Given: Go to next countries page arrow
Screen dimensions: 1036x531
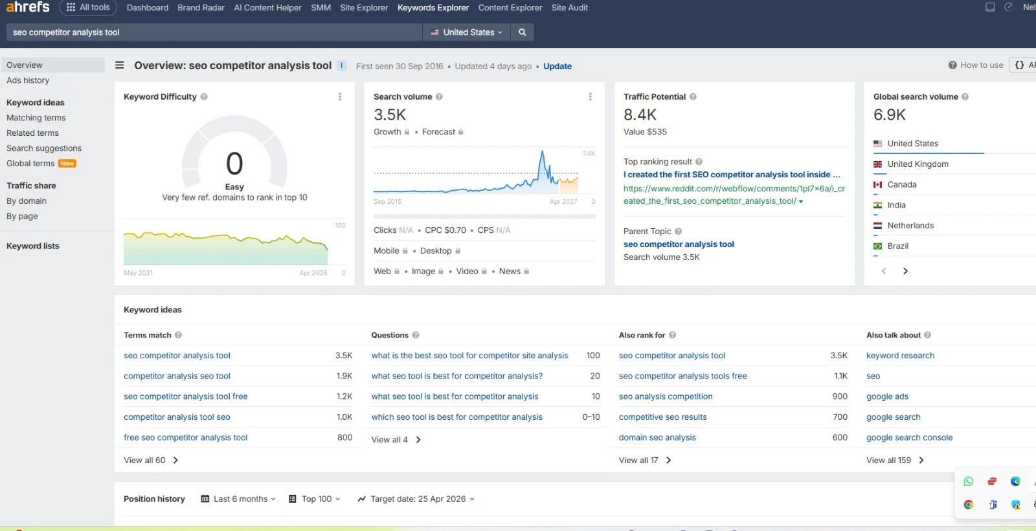Looking at the screenshot, I should pyautogui.click(x=905, y=271).
